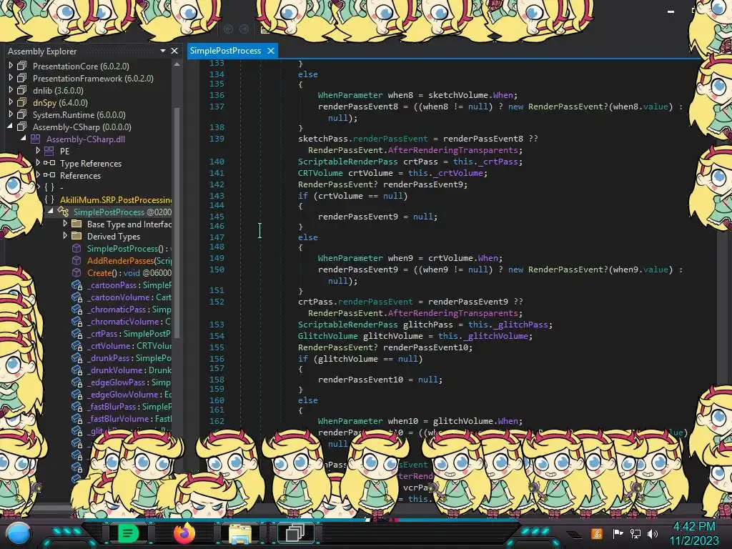The image size is (732, 549).
Task: Follow the CRTVolume type link on line 141
Action: coord(320,173)
